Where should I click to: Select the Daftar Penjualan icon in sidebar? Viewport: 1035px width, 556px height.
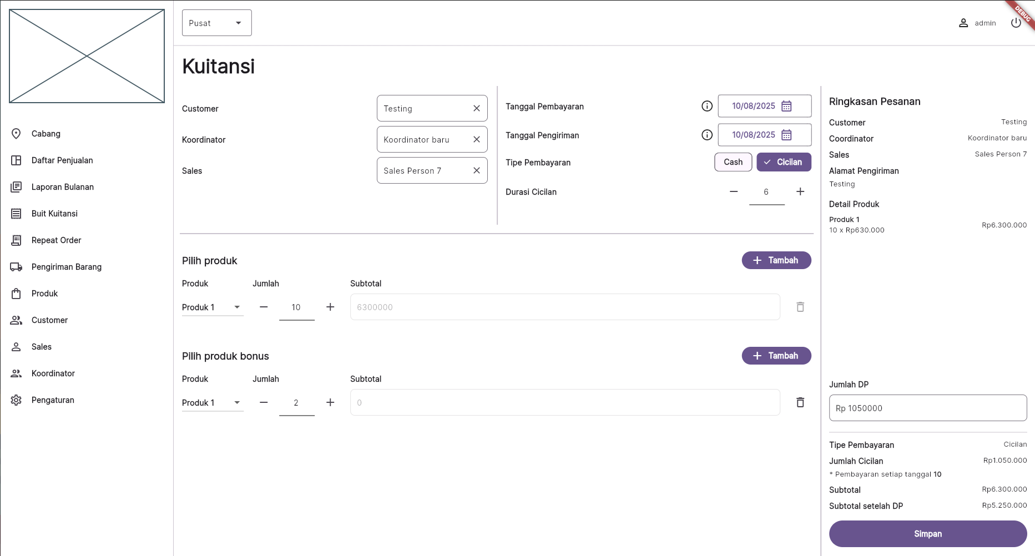pyautogui.click(x=17, y=160)
